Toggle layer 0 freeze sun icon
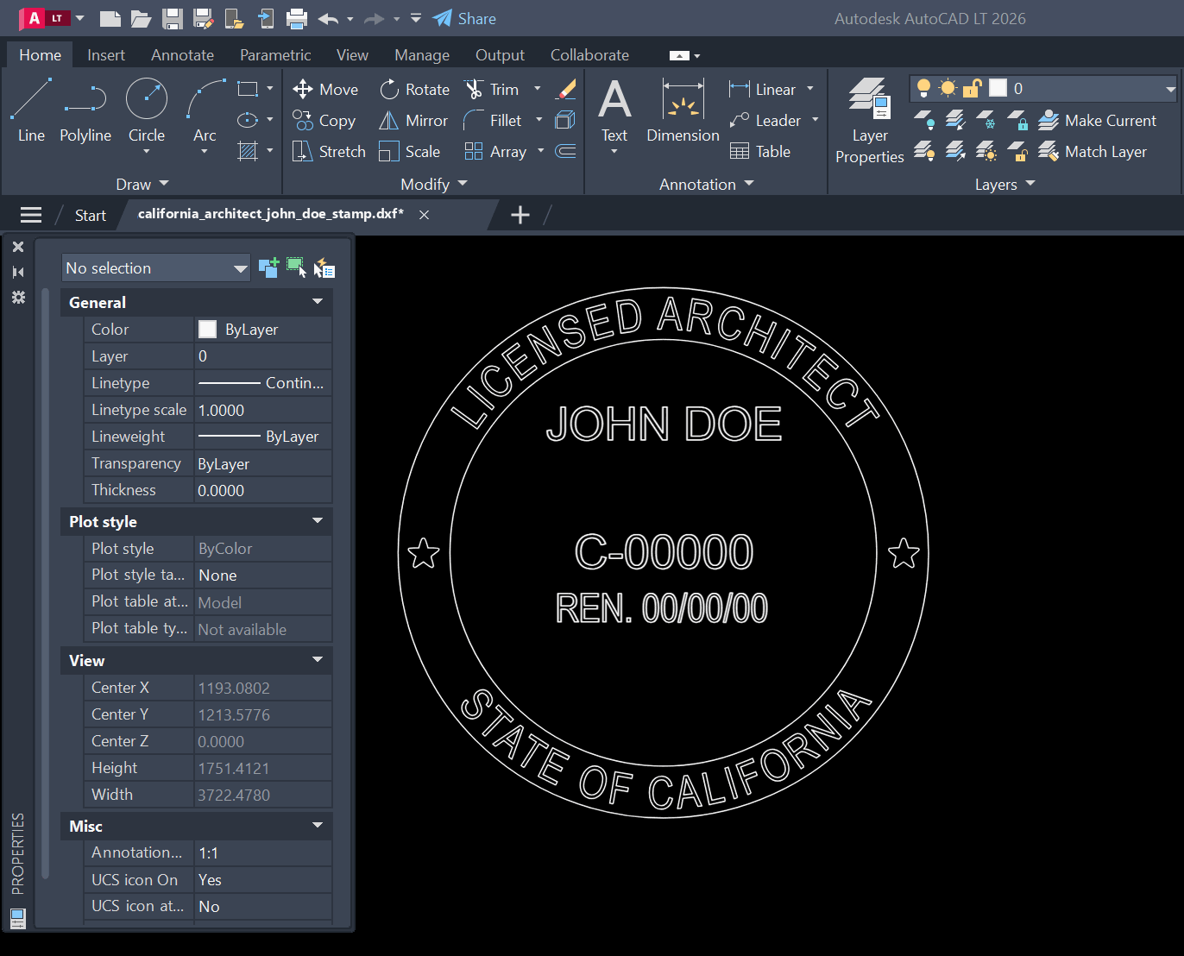 (x=948, y=88)
